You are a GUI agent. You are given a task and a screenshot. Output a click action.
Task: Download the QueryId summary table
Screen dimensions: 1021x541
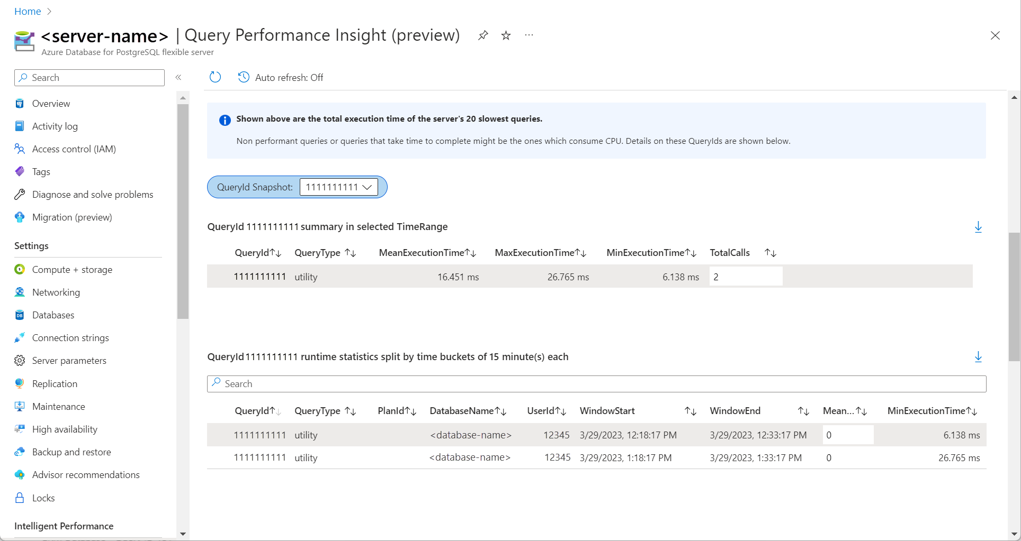[978, 227]
